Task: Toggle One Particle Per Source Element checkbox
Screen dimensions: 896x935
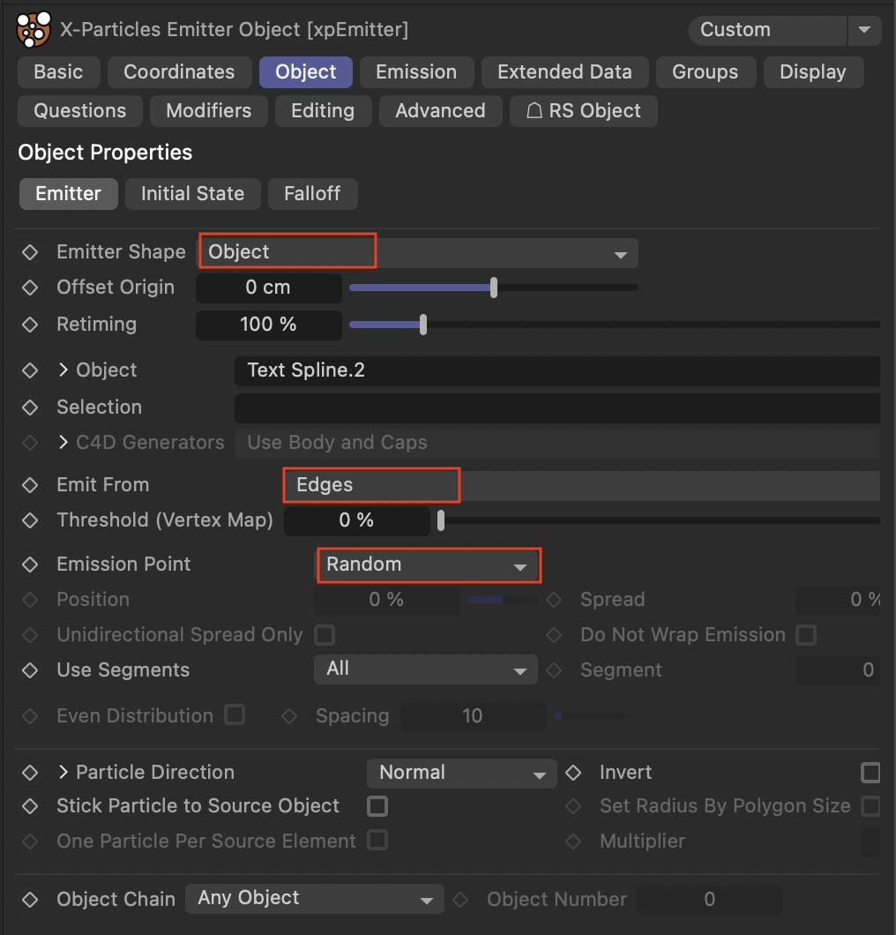Action: (377, 841)
